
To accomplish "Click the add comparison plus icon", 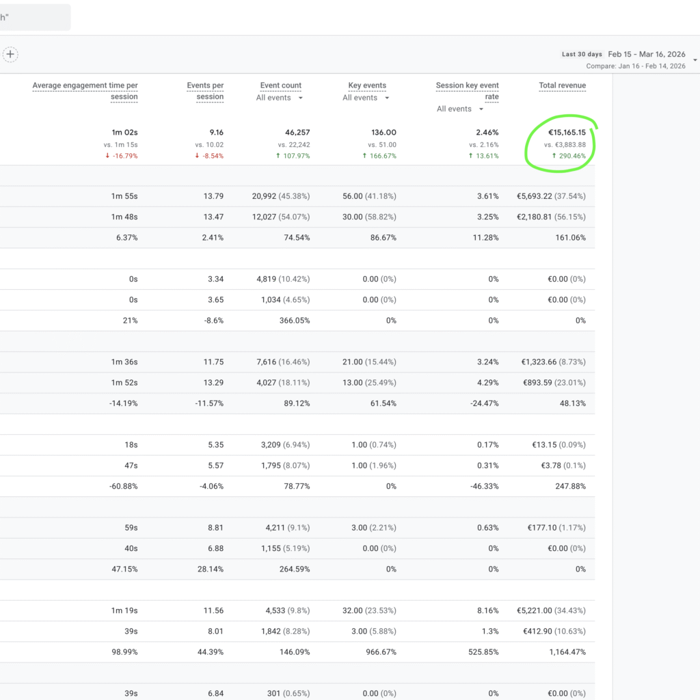I will coord(10,55).
